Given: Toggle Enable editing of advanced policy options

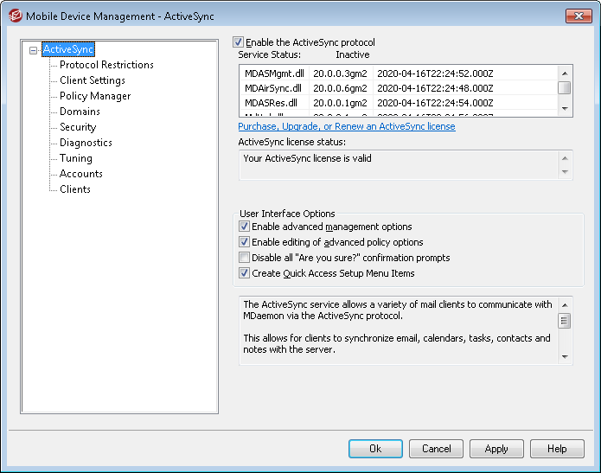Looking at the screenshot, I should tap(244, 242).
